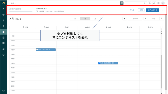168x94 pixels.
Task: Select the 月 27/2 day header
Action: point(25,27)
